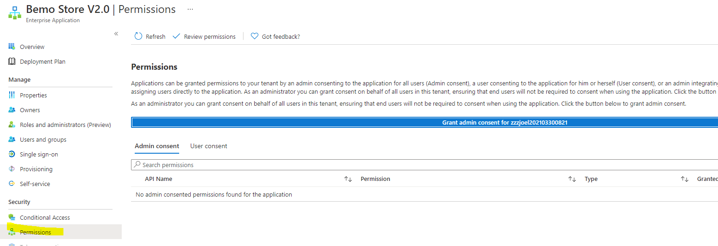The height and width of the screenshot is (246, 718).
Task: Open Overview in the sidebar
Action: point(32,47)
